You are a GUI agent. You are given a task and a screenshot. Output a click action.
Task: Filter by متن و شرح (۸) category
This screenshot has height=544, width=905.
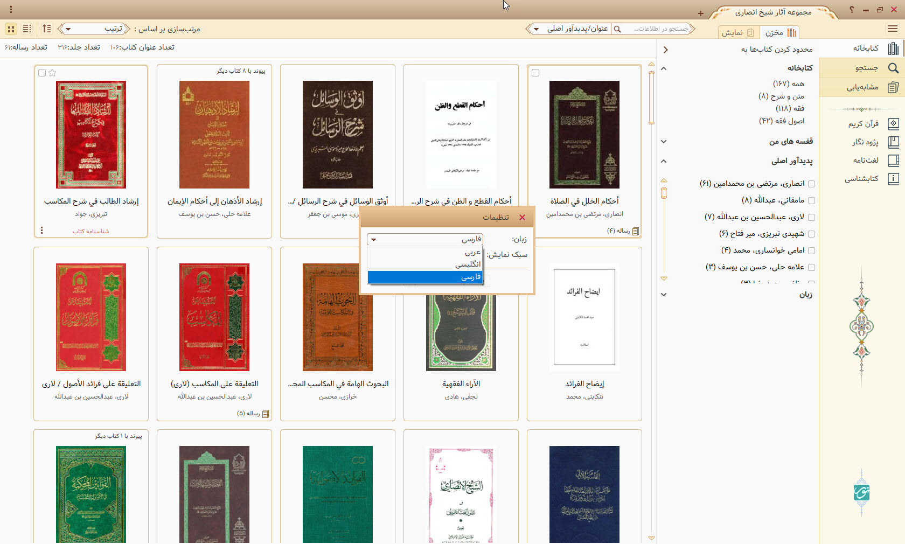pos(781,96)
